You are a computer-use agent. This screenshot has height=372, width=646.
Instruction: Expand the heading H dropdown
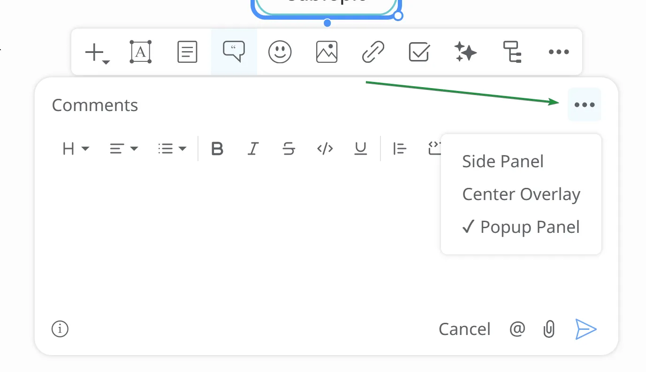click(75, 149)
